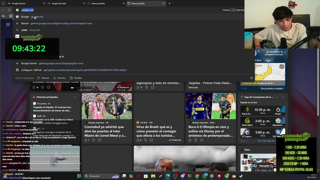Close the Google Gemini tab
Image resolution: width=320 pixels, height=180 pixels.
[44, 3]
